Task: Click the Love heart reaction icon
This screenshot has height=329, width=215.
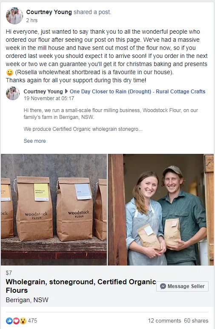Action: point(16,320)
